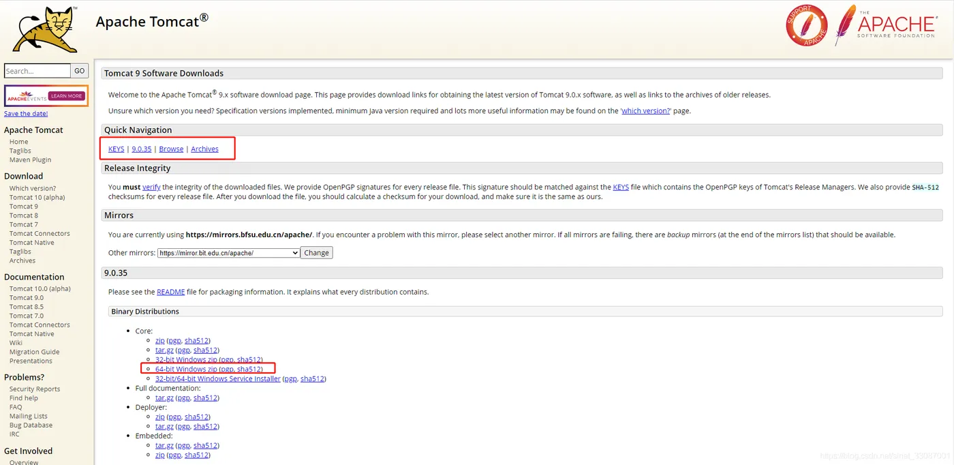Open the Migration Guide link
This screenshot has width=954, height=465.
(x=35, y=352)
